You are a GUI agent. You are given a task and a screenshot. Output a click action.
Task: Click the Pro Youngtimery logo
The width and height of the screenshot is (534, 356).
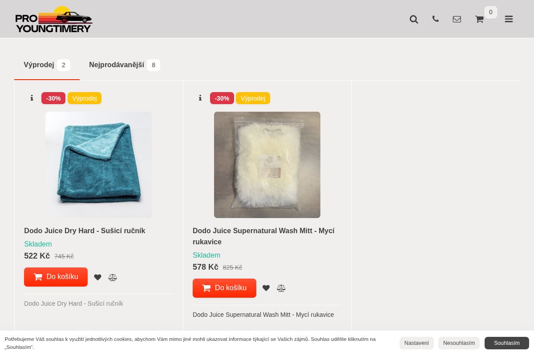tap(54, 19)
